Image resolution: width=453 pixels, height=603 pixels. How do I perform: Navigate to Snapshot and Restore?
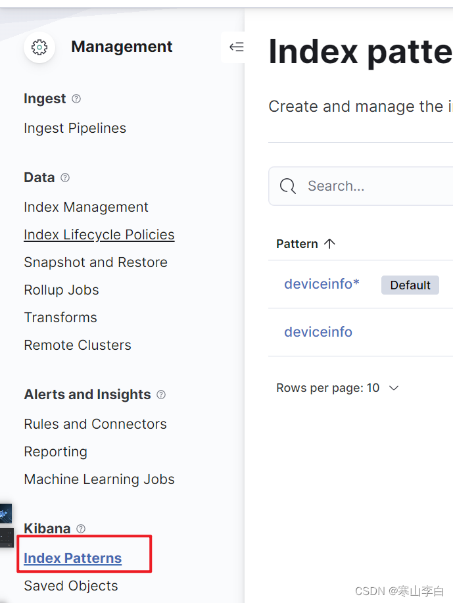95,262
